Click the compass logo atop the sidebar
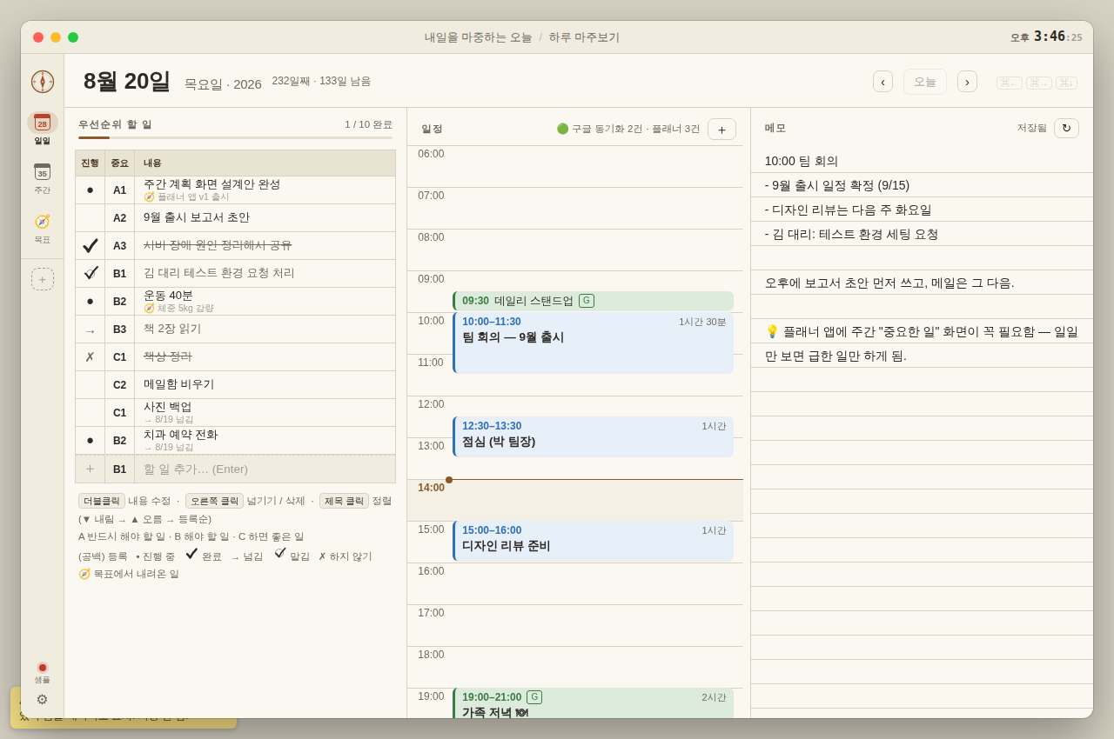The image size is (1114, 739). tap(43, 82)
